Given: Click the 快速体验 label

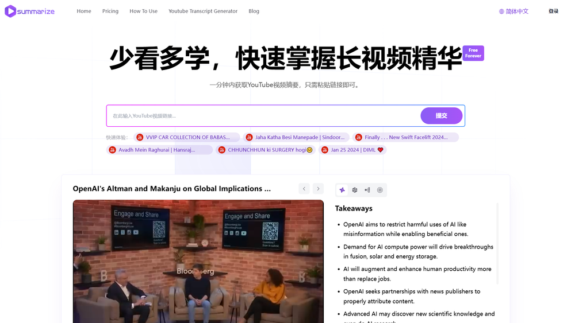Looking at the screenshot, I should (117, 138).
